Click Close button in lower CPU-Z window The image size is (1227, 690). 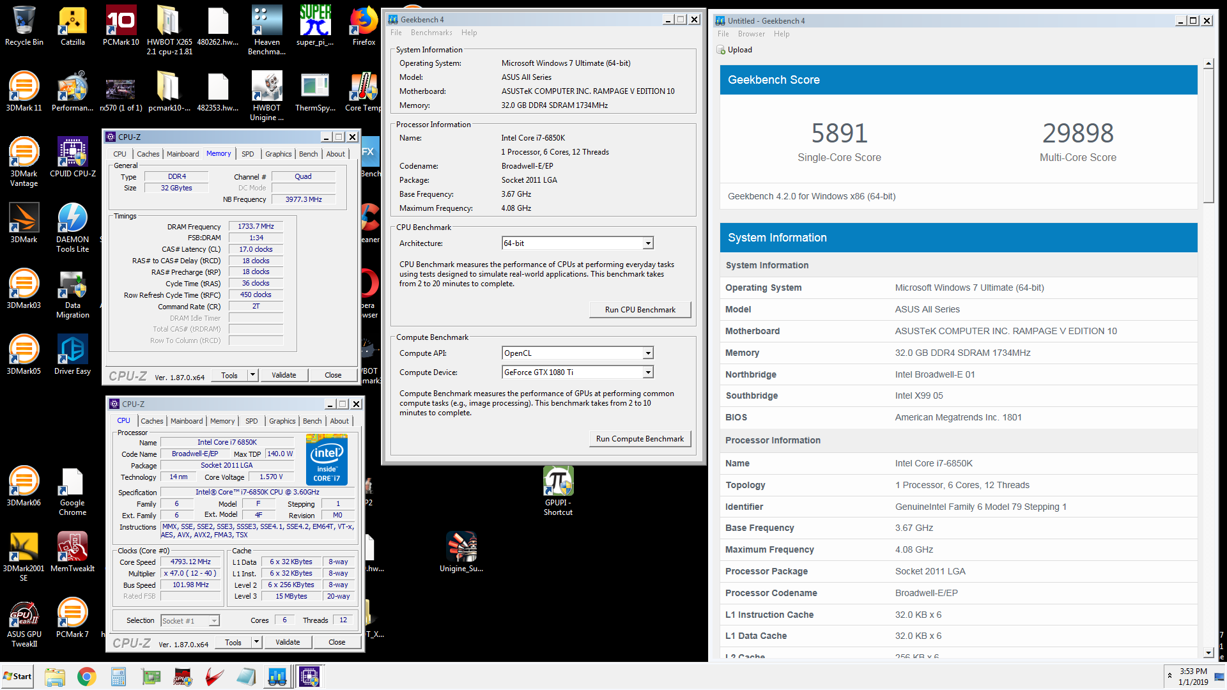pos(337,642)
